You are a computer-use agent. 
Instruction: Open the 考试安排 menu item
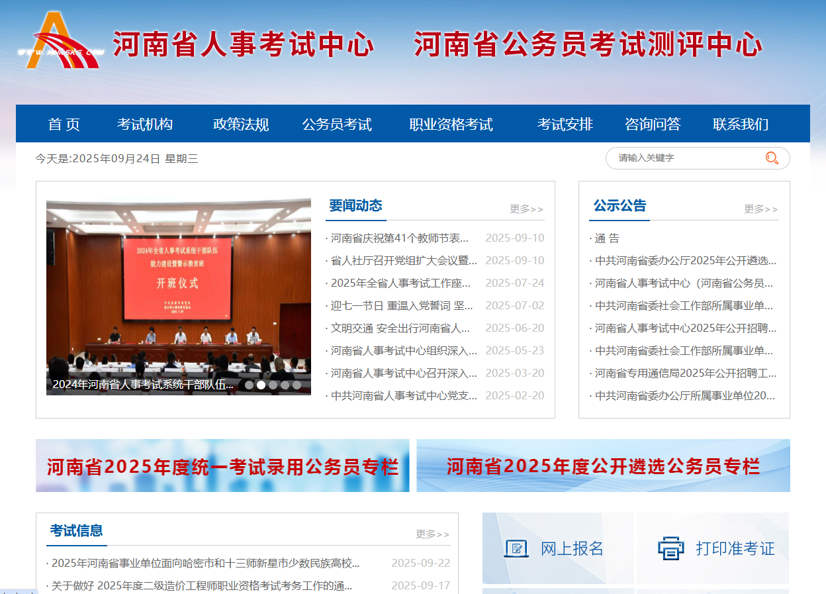coord(565,124)
